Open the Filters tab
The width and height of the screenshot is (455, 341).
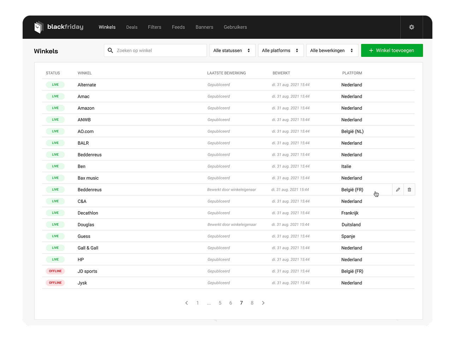coord(155,27)
